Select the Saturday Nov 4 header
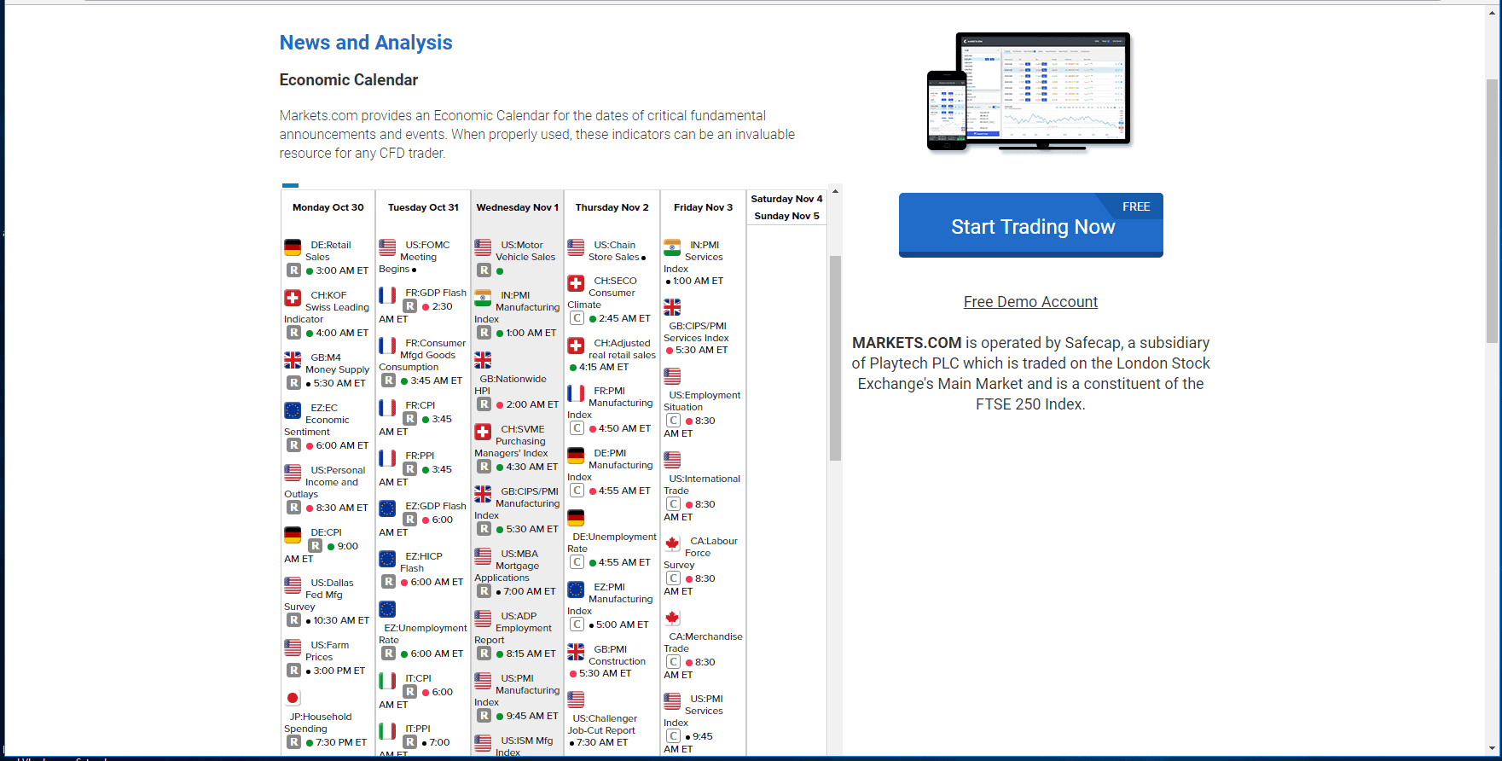 786,199
